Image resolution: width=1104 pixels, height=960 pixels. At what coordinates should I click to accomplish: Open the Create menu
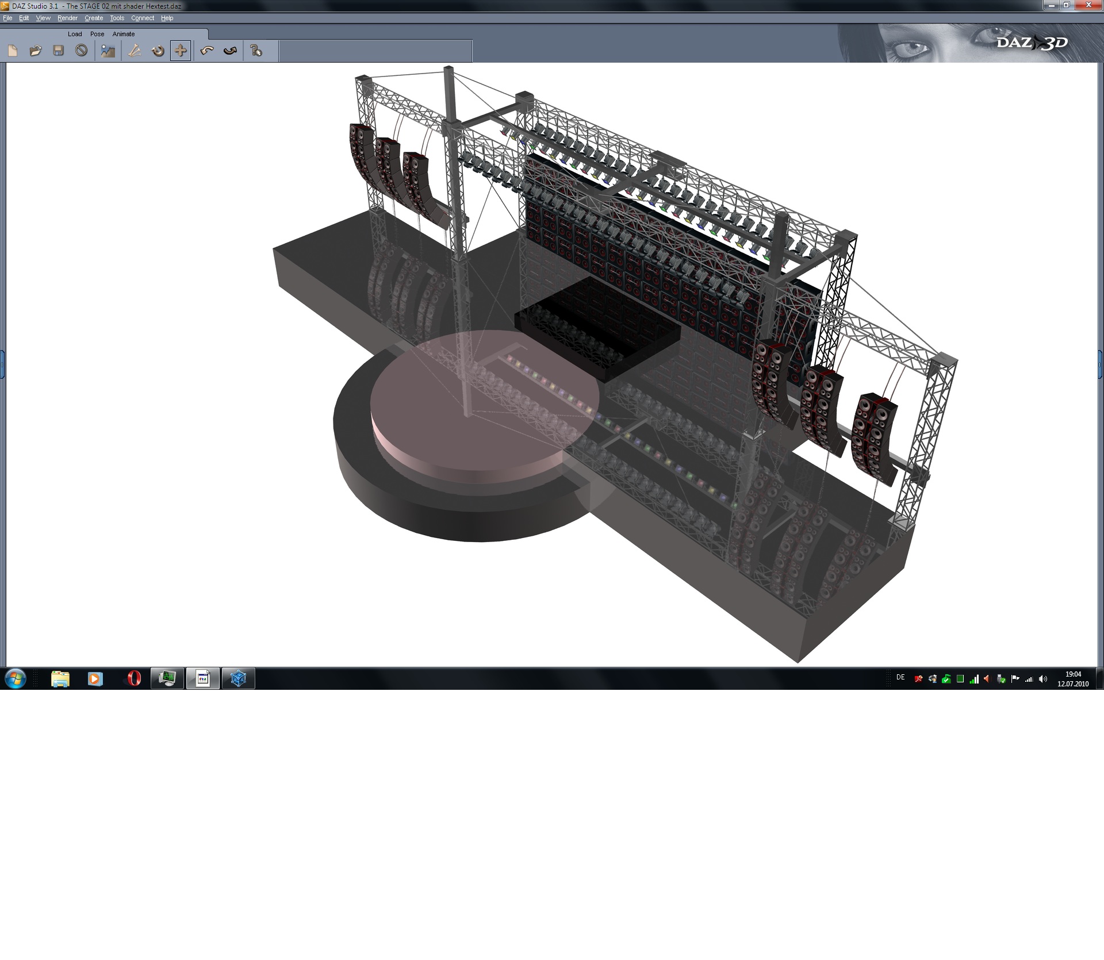94,18
